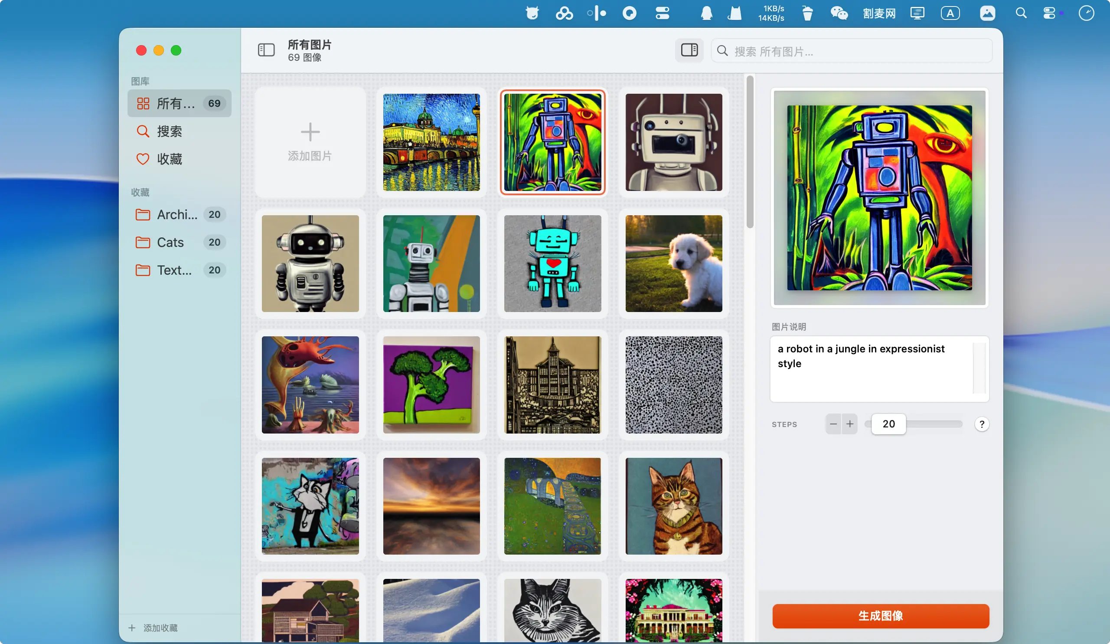Open the question mark help for steps

click(981, 424)
